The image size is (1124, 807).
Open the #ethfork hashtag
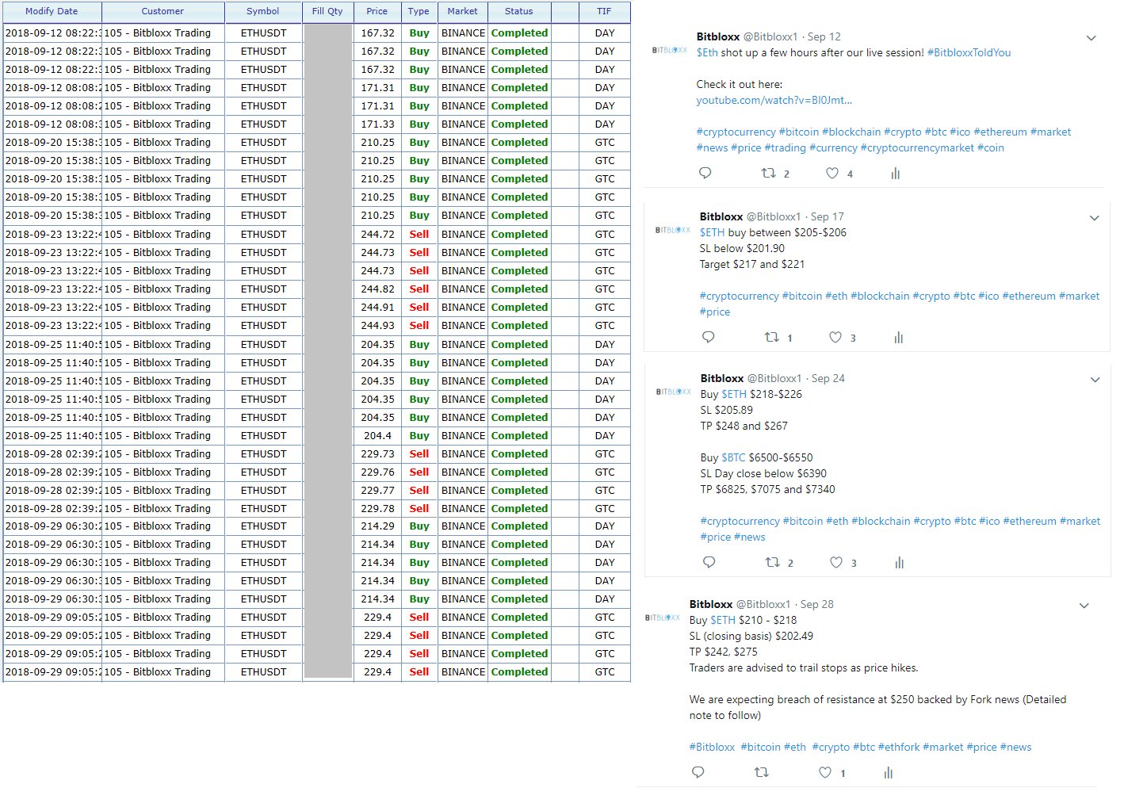(x=899, y=747)
